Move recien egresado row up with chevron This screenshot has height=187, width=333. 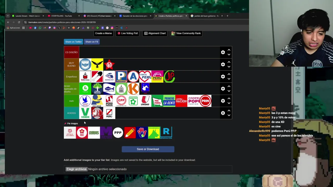pyautogui.click(x=229, y=86)
